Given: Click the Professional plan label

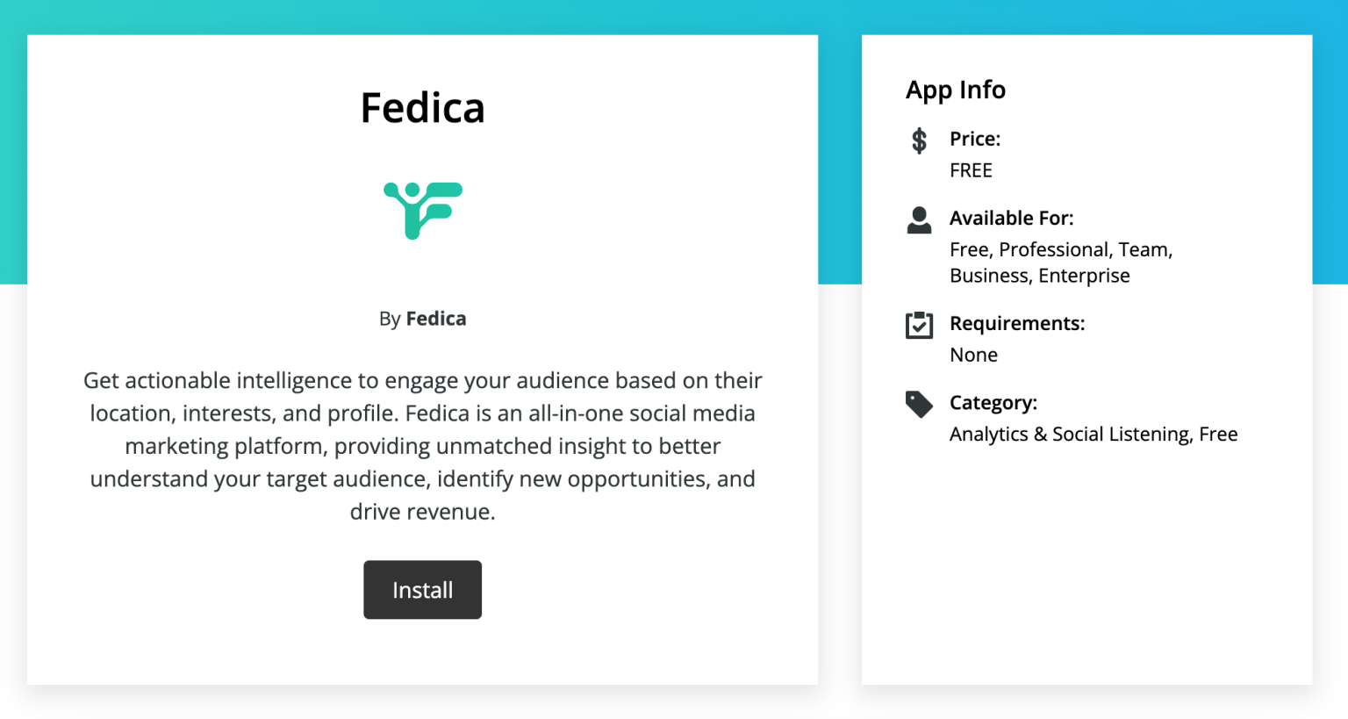Looking at the screenshot, I should (1056, 249).
